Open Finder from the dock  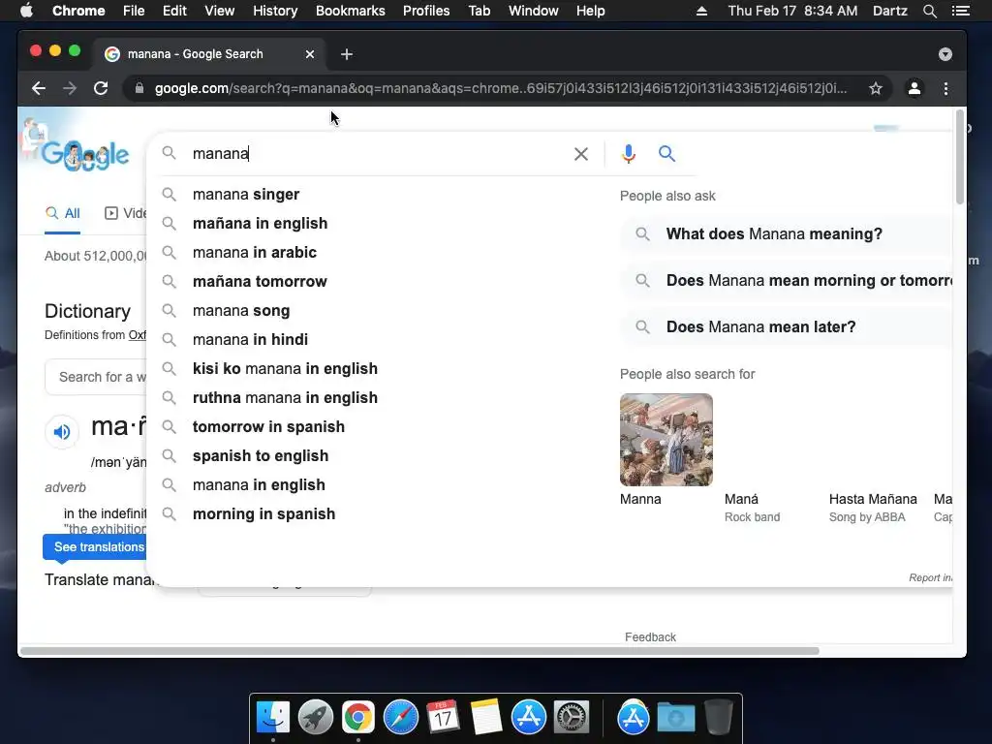pos(273,718)
